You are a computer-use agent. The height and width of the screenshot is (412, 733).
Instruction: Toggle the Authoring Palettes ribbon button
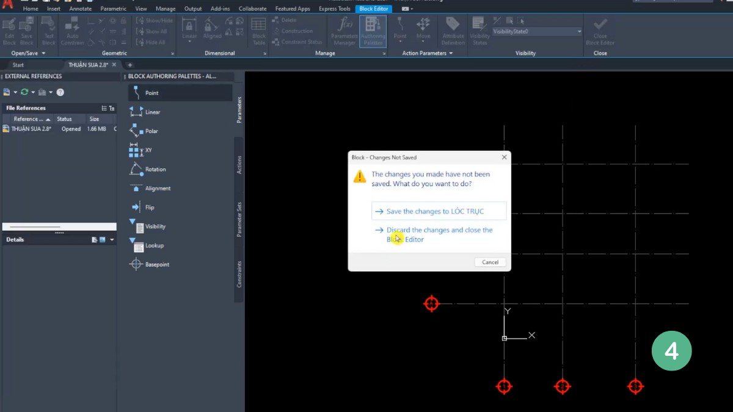point(373,31)
